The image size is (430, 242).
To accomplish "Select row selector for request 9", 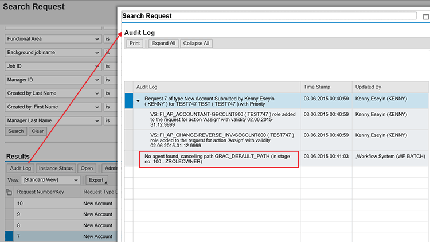I will [9, 214].
